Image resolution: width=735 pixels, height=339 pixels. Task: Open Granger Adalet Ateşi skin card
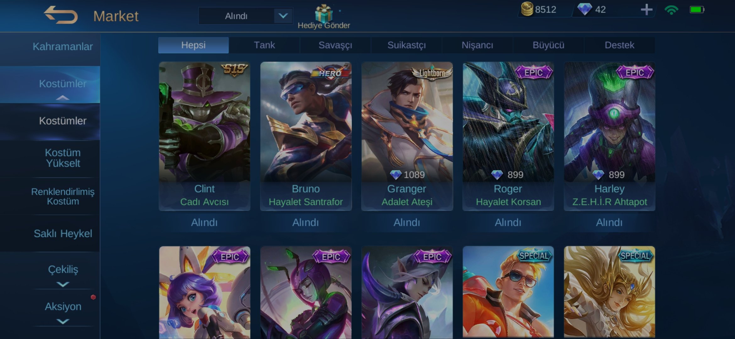tap(407, 136)
